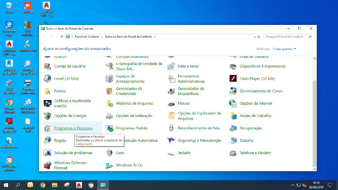Open the Teclado keyboard icon

coord(171,154)
